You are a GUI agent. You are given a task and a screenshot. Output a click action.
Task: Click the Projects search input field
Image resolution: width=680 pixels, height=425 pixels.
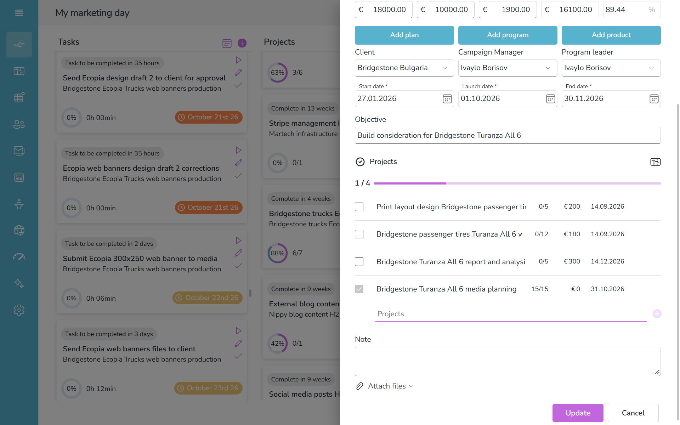pos(511,314)
